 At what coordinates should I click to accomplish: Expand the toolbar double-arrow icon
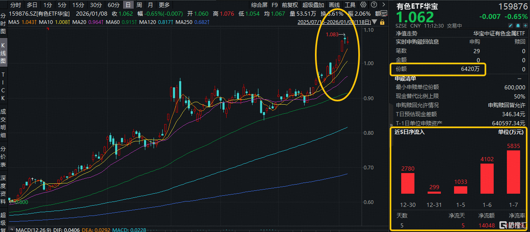tap(383, 5)
